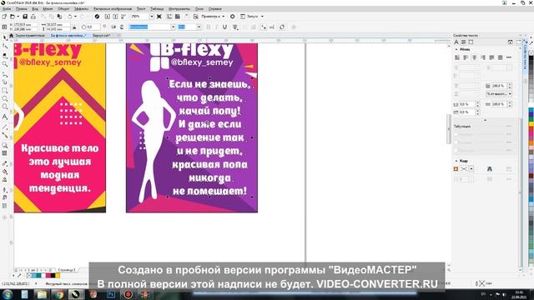534x300 pixels.
Task: Collapse the Frame section in docker
Action: pyautogui.click(x=456, y=161)
